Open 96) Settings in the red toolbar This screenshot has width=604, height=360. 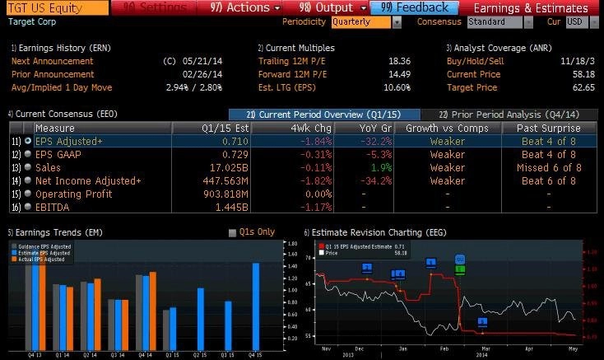click(x=155, y=7)
